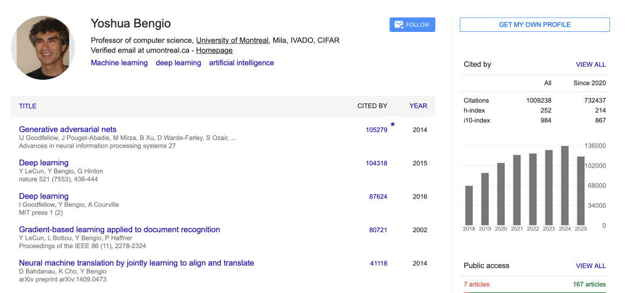Sort publications by YEAR column
Image resolution: width=639 pixels, height=293 pixels.
418,106
